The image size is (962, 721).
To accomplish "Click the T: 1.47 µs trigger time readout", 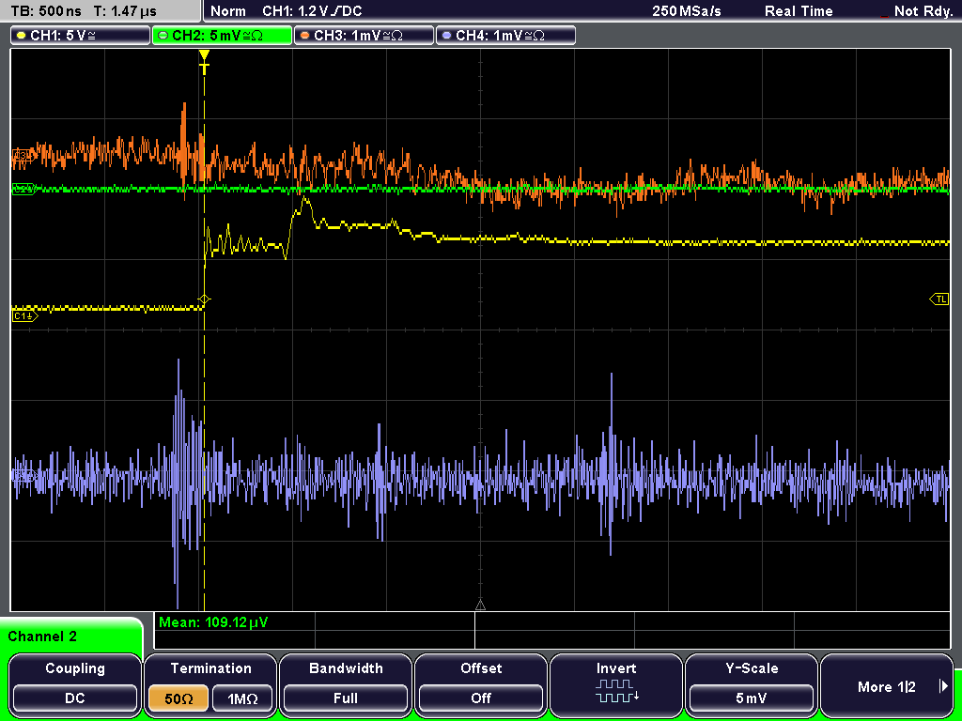I will click(125, 11).
